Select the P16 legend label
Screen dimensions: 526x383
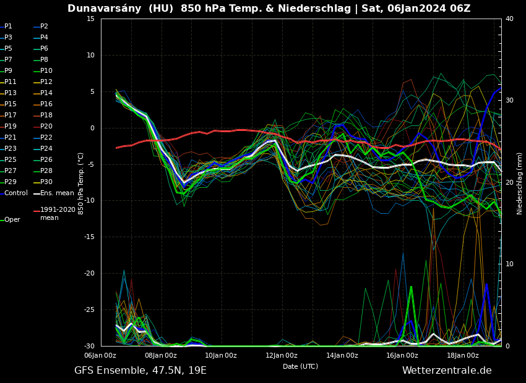[x=46, y=104]
